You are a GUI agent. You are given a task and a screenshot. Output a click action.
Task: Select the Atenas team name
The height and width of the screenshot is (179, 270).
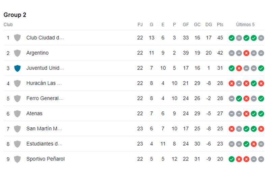coord(34,113)
